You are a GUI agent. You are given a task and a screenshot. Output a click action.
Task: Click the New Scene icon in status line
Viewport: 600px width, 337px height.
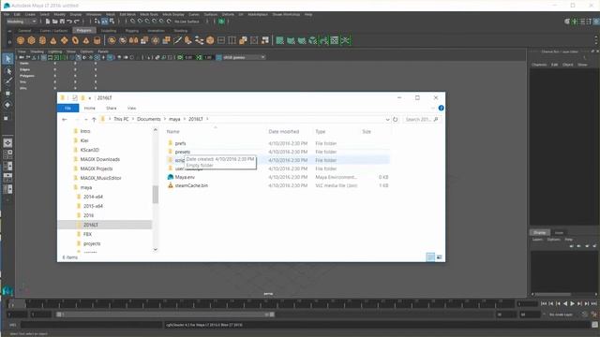48,22
